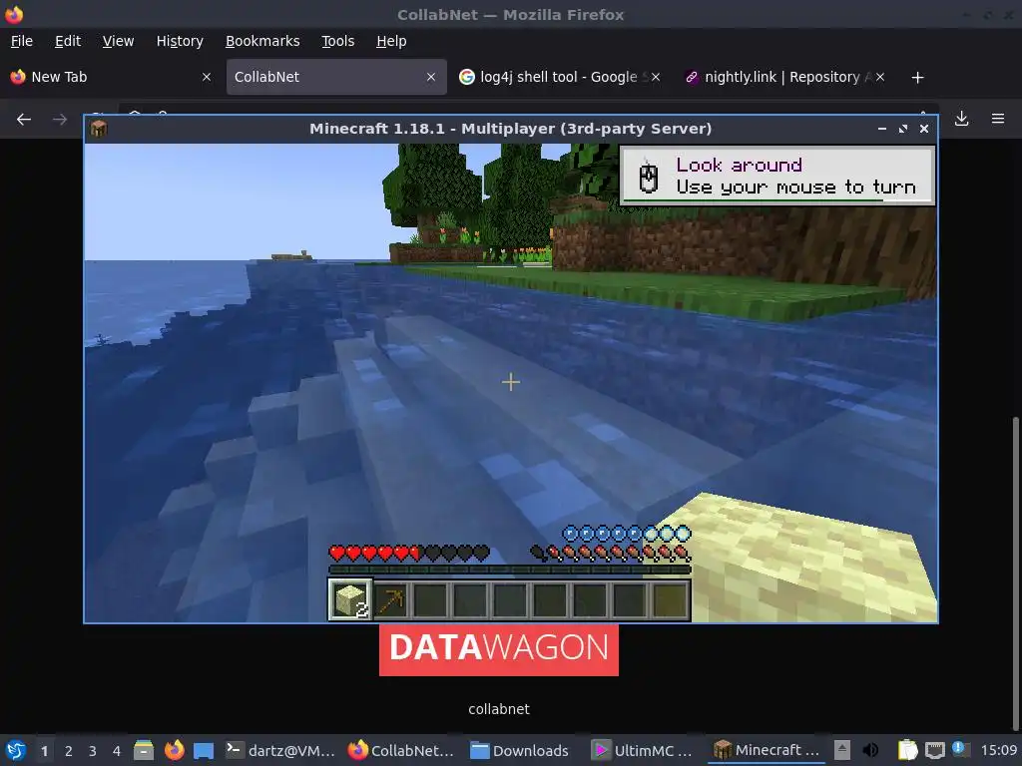Open the file manager launcher in taskbar

pyautogui.click(x=144, y=750)
